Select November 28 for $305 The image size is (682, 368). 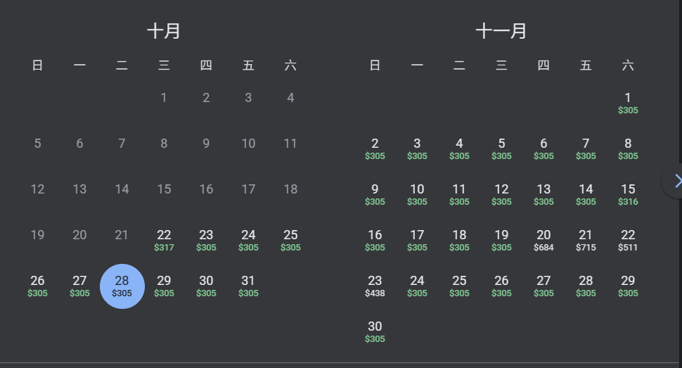[x=586, y=286]
